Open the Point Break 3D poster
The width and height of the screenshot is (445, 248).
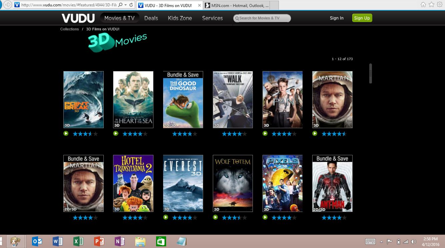[83, 99]
